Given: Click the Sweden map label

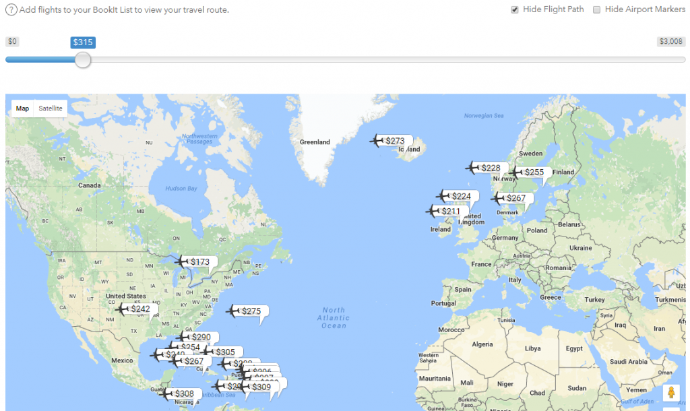Looking at the screenshot, I should pos(531,154).
